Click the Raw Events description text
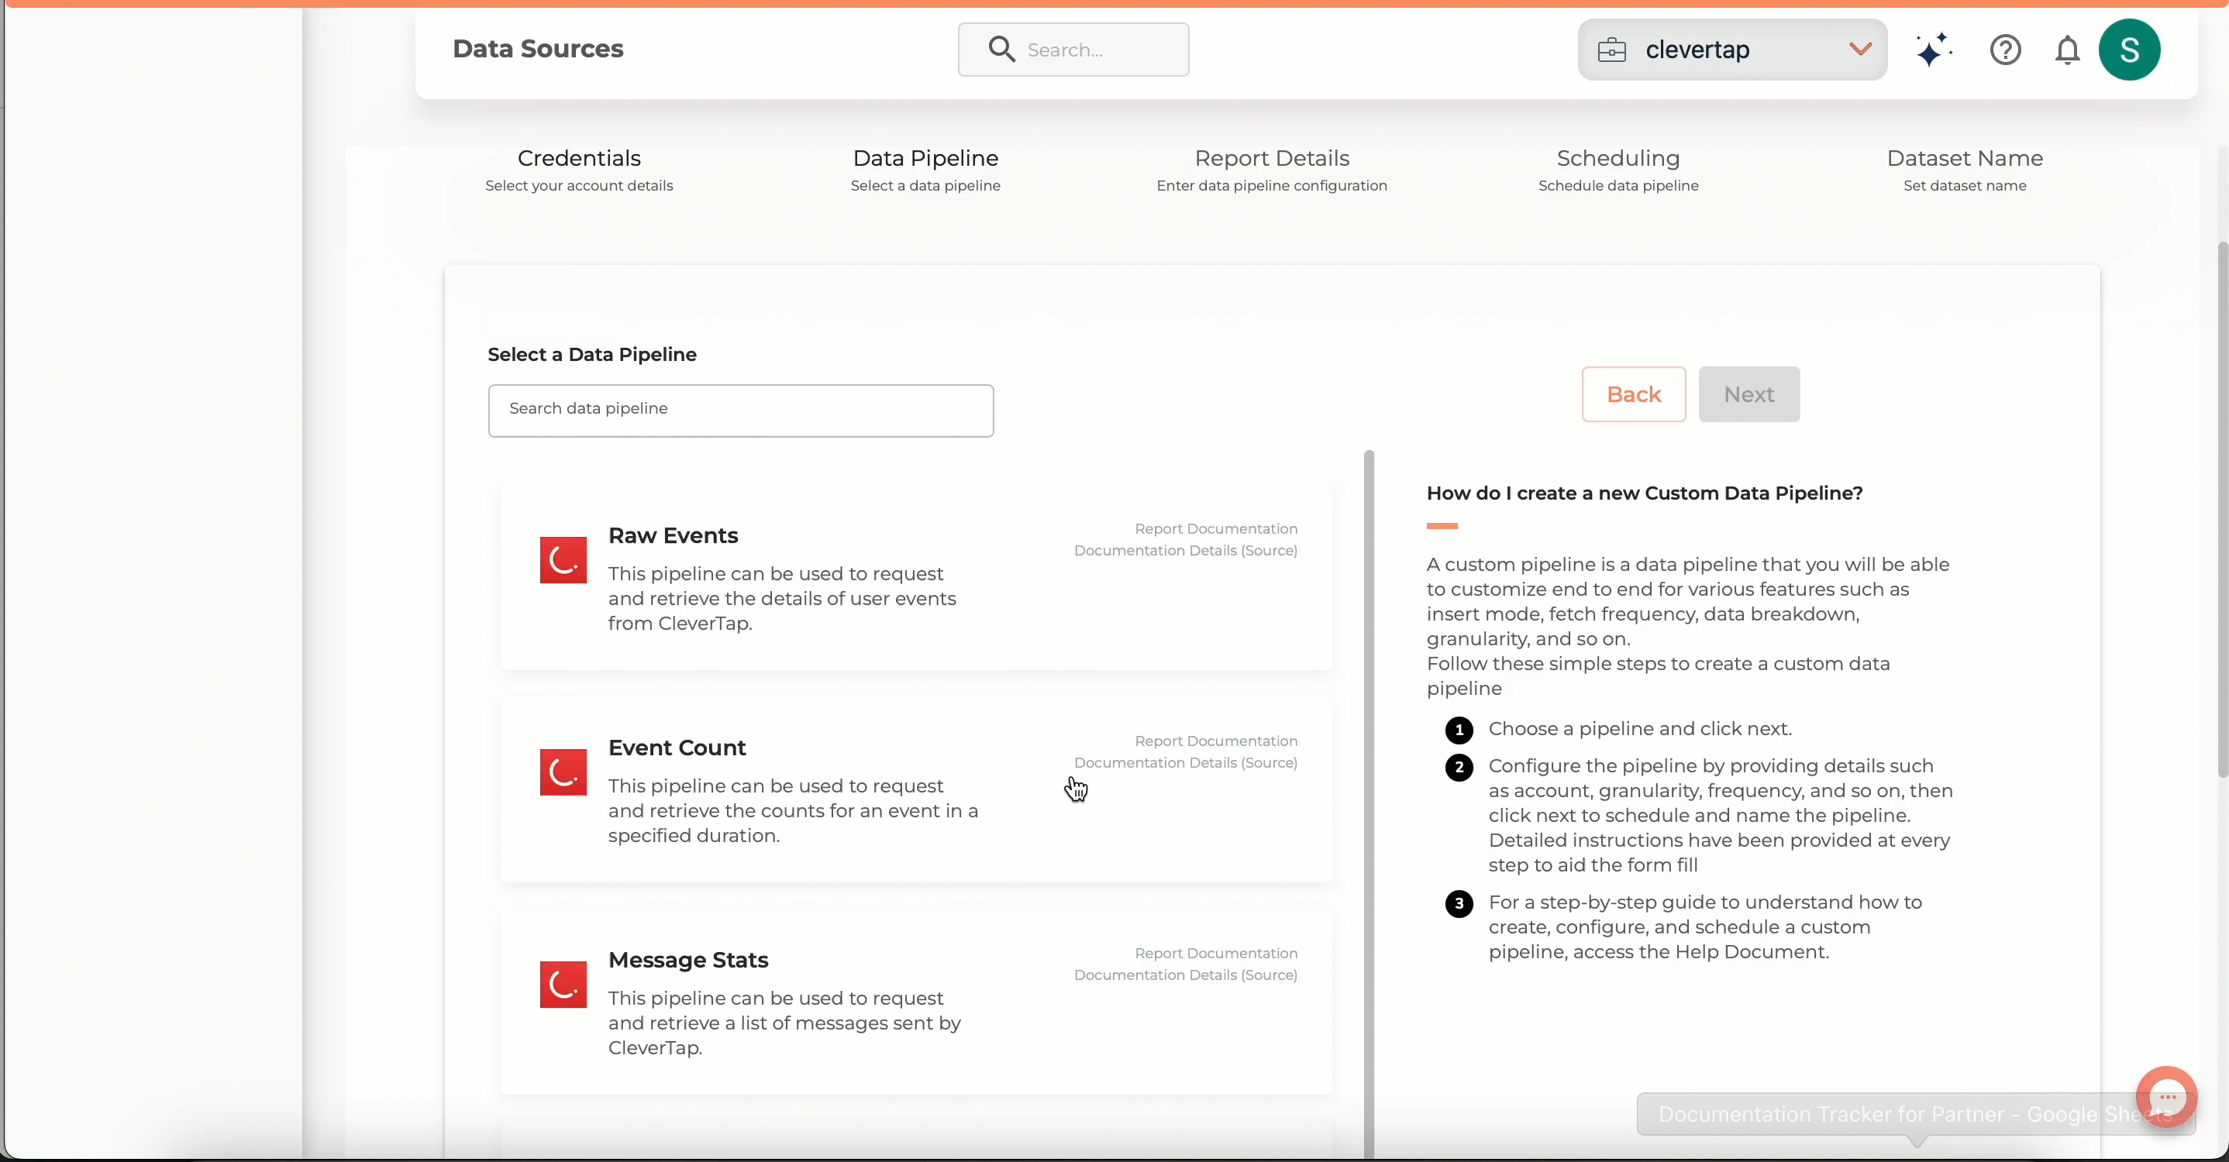Viewport: 2229px width, 1162px height. point(781,598)
